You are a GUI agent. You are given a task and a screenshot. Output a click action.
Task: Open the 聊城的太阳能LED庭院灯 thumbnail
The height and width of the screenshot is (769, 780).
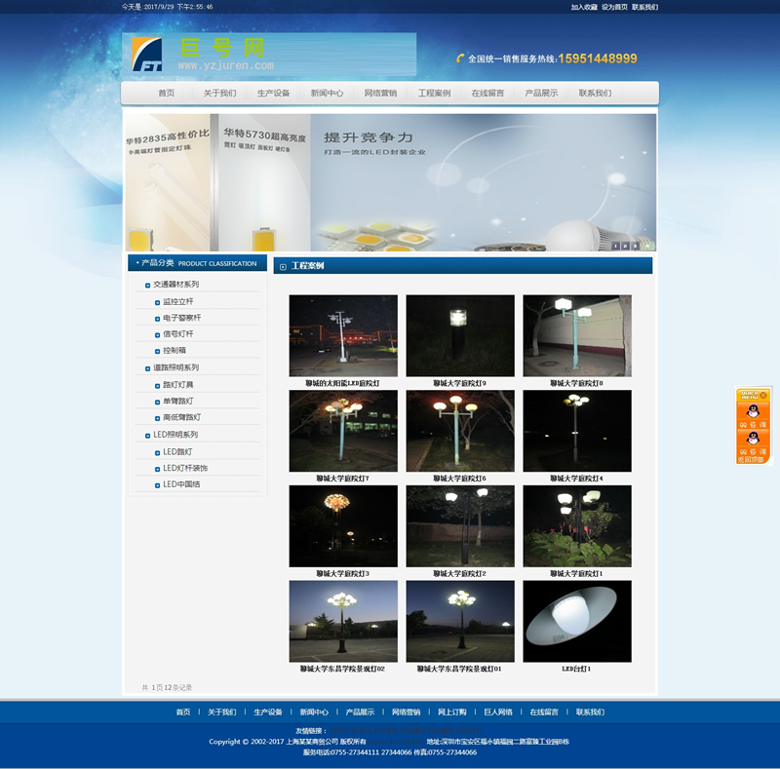(343, 336)
